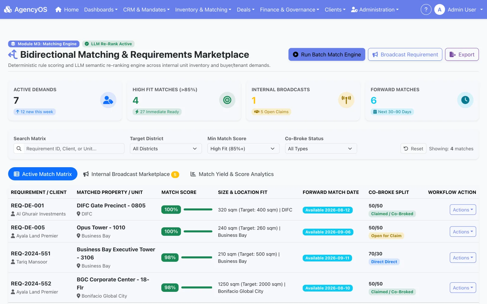The image size is (487, 304).
Task: Click the location pin next to DIFC
Action: point(79,214)
